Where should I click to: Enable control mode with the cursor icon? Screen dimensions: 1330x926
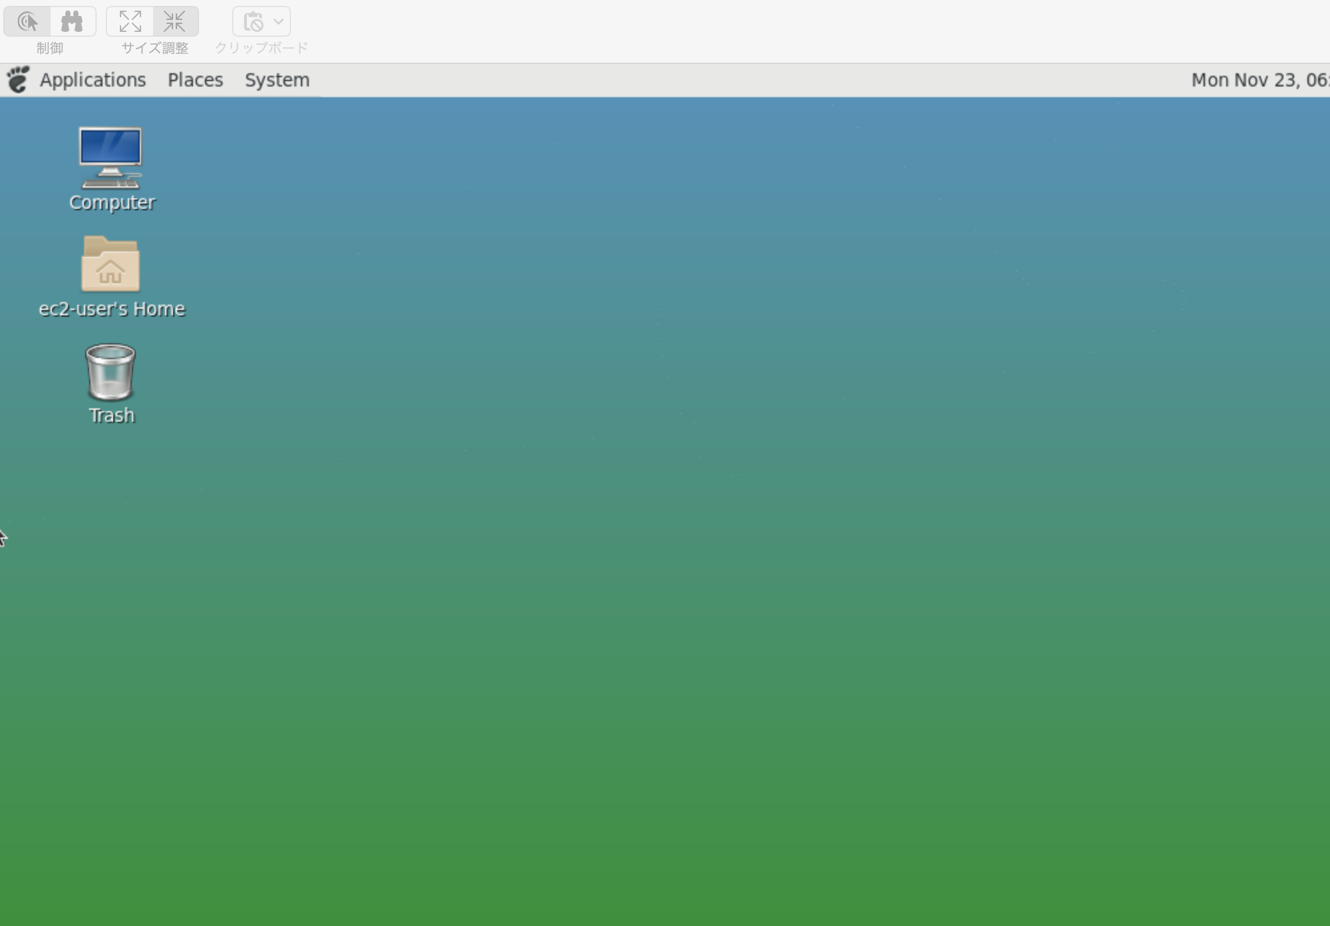[x=27, y=21]
